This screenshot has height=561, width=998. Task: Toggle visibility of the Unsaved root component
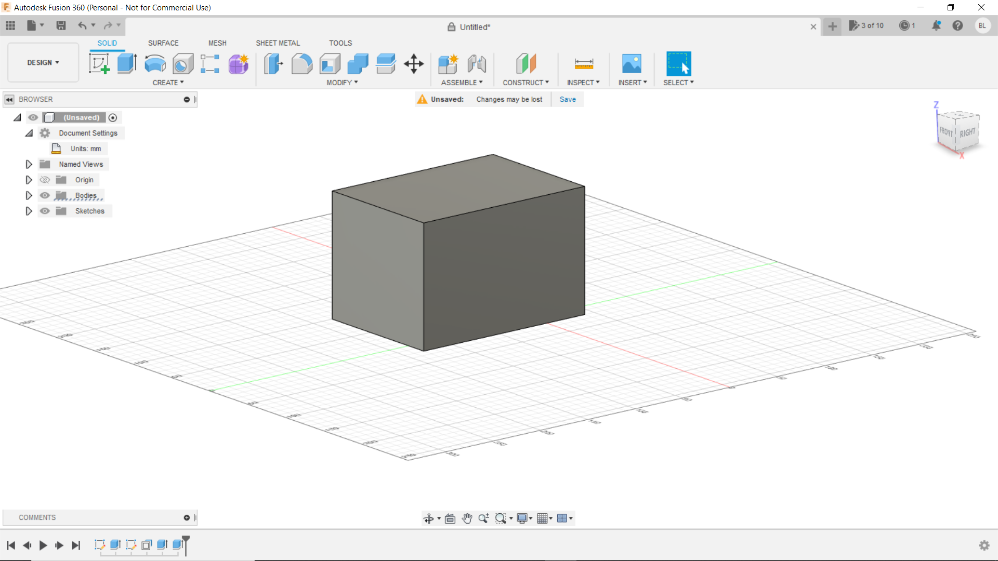pos(33,117)
